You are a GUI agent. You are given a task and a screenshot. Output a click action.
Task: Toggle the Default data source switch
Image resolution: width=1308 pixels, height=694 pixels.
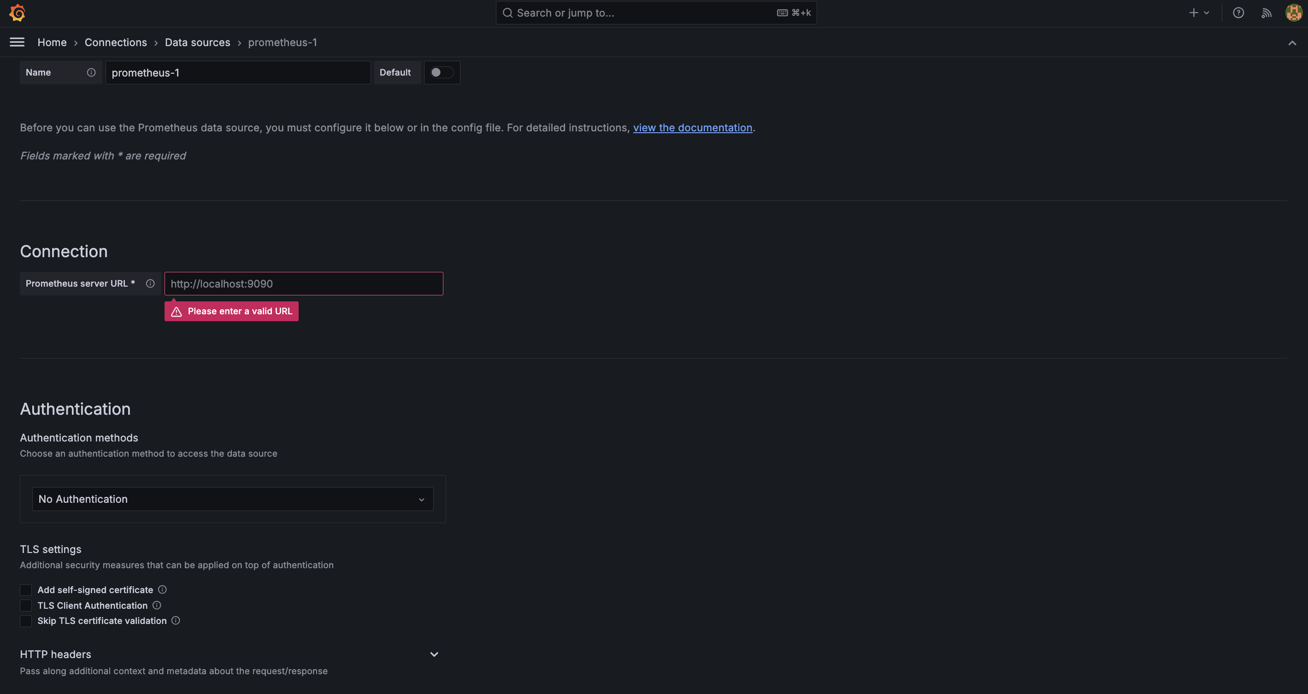click(x=442, y=73)
